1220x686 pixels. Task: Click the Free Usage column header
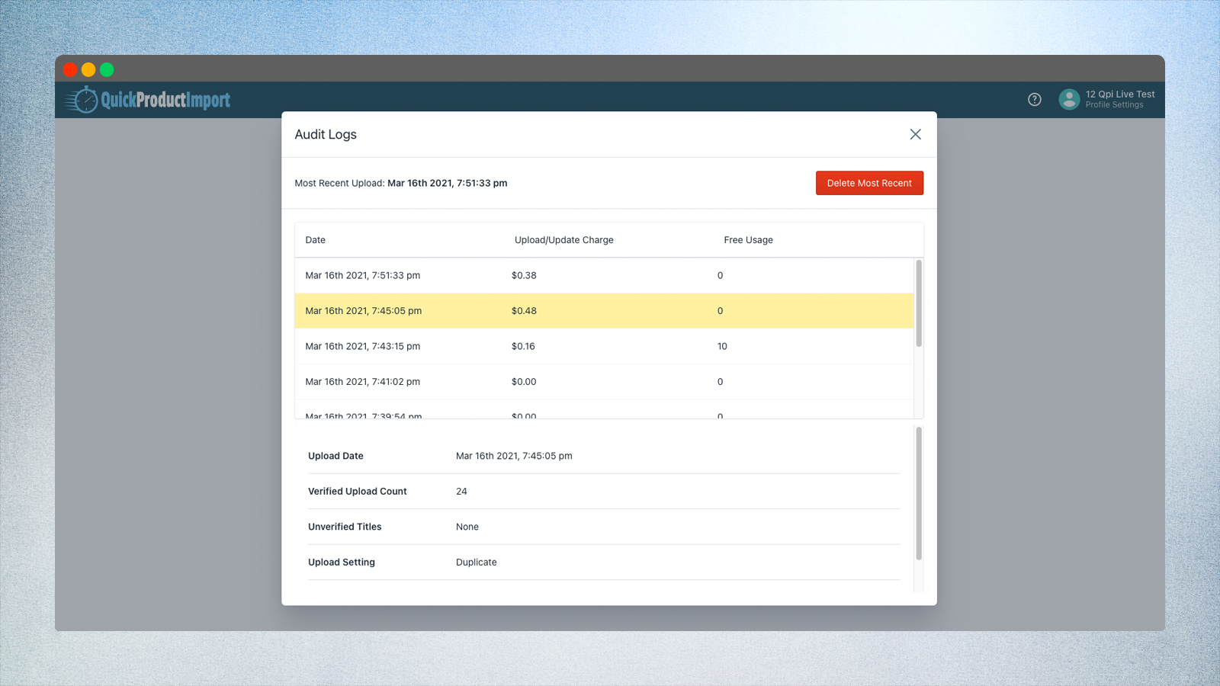coord(748,240)
